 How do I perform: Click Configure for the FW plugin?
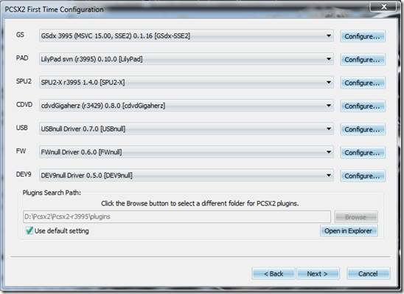click(363, 153)
